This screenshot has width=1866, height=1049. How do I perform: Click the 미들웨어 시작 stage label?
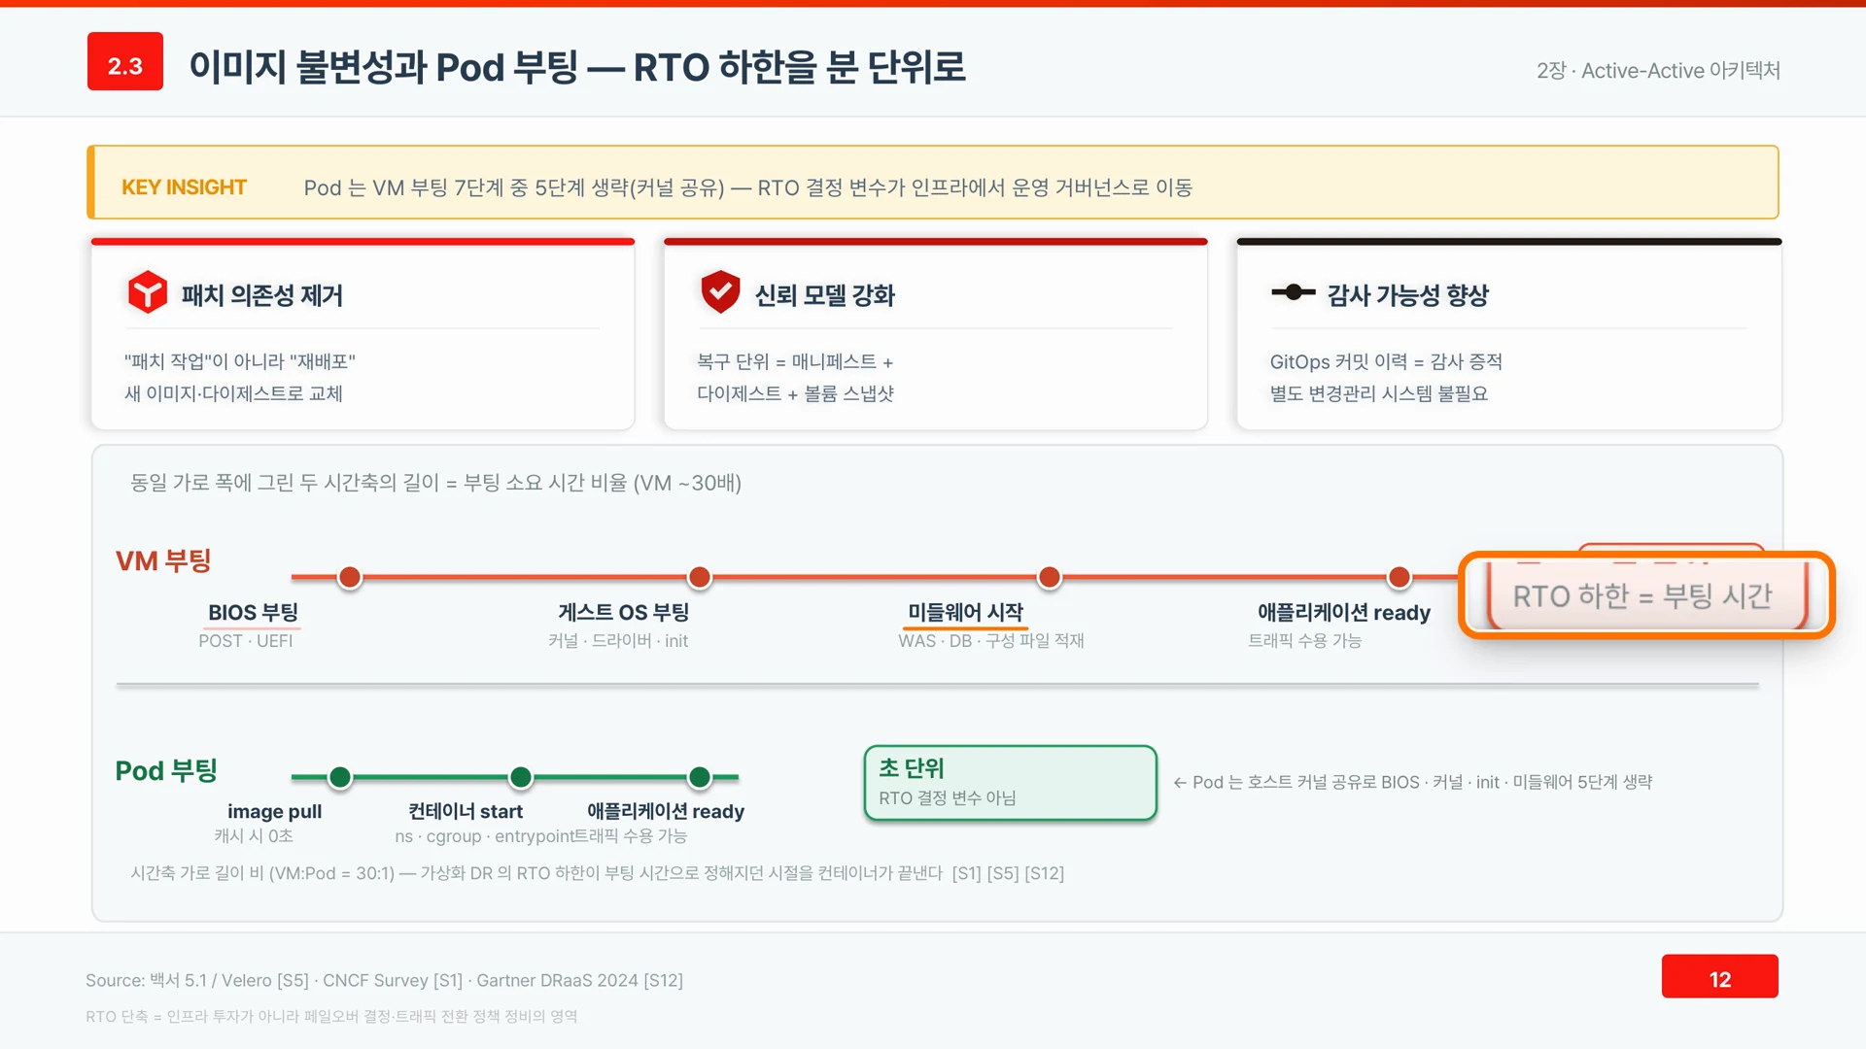click(965, 613)
